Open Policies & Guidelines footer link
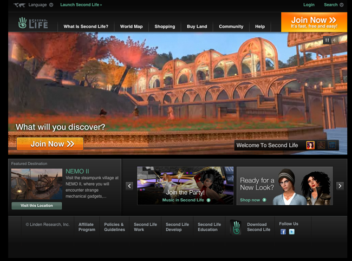The height and width of the screenshot is (261, 352). [114, 227]
